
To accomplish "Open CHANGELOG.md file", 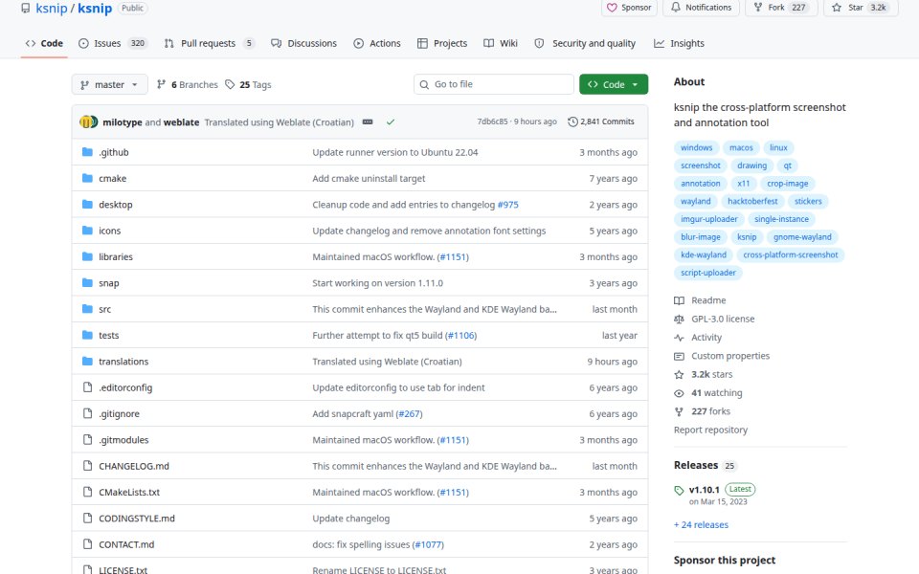I will click(134, 466).
